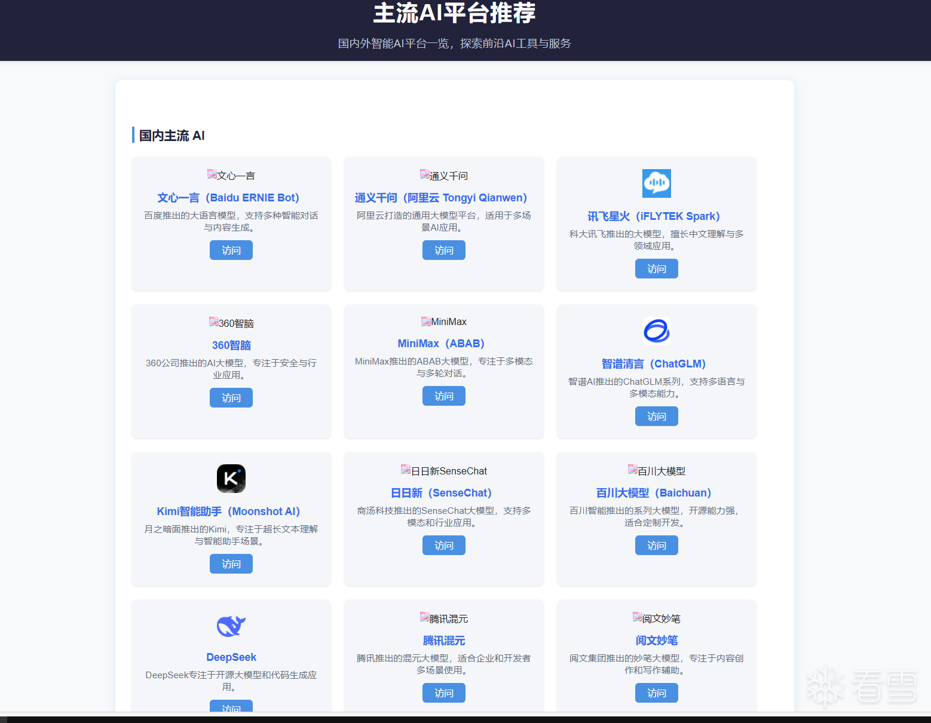Click the broken 360智脑 image placeholder
The width and height of the screenshot is (931, 723).
pyautogui.click(x=231, y=323)
